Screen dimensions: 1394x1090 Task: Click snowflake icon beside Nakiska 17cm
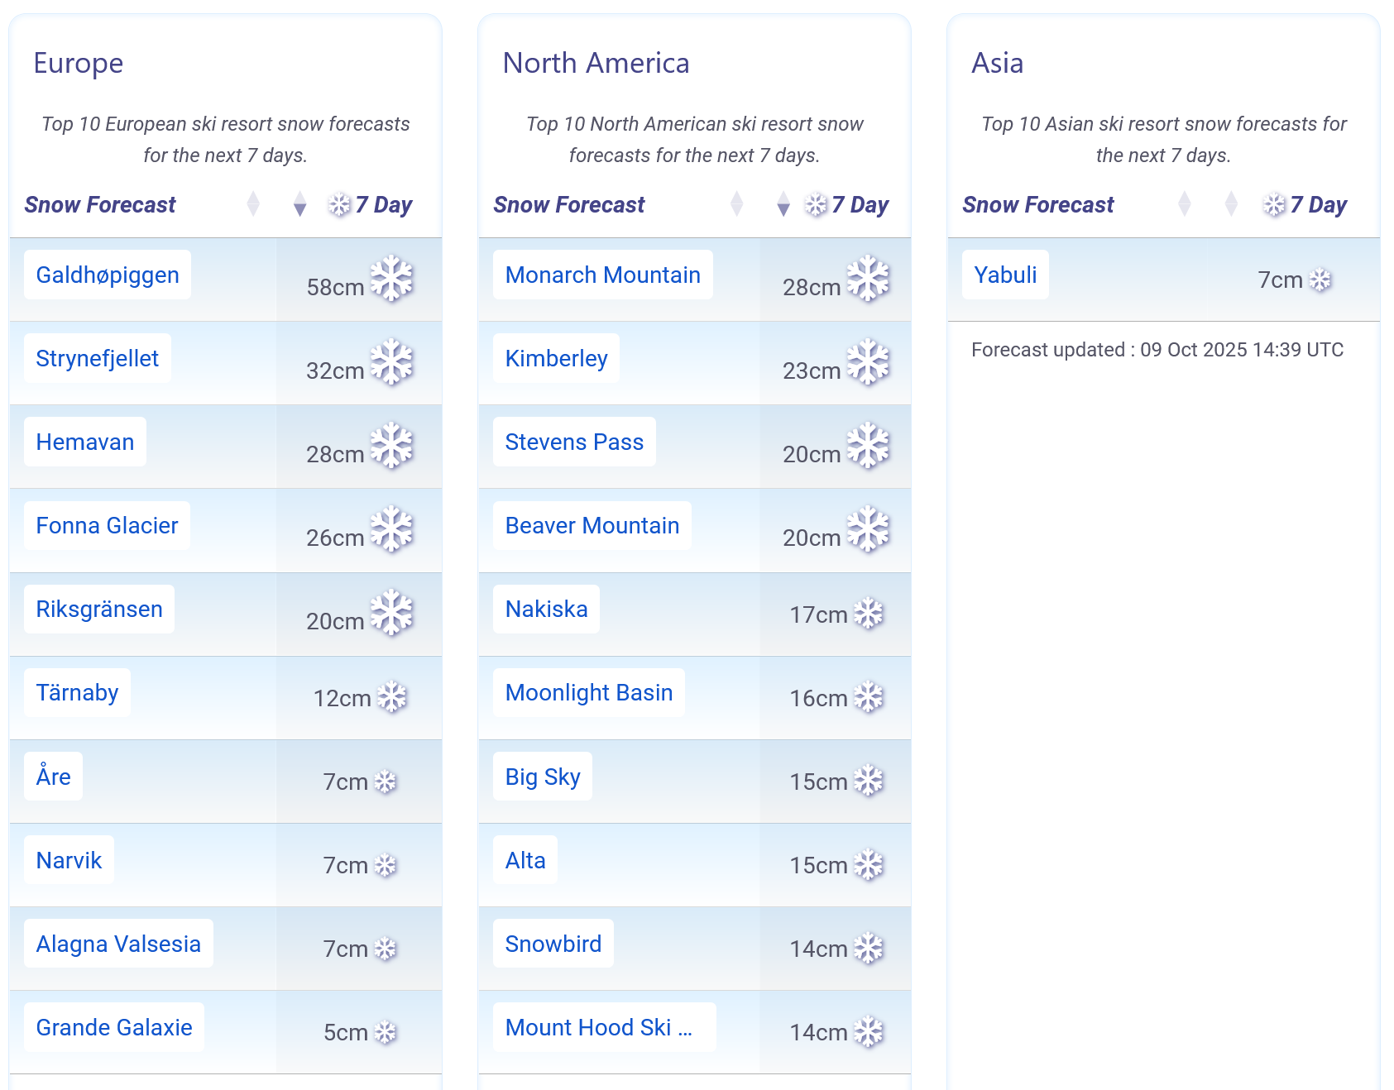[x=869, y=614]
